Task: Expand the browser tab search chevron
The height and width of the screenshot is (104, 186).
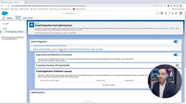Action: pos(184,2)
